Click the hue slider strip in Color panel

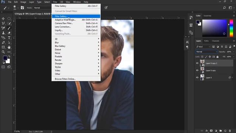pos(231,28)
